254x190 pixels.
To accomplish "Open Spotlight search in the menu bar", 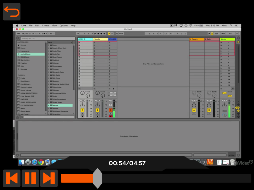I will pyautogui.click(x=231, y=26).
